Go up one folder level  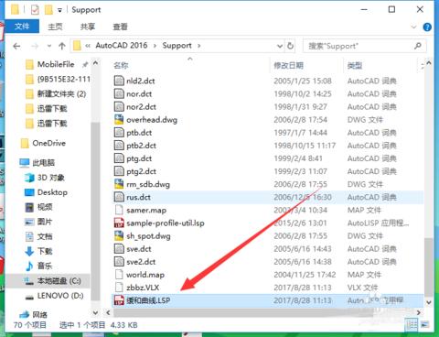tap(62, 46)
